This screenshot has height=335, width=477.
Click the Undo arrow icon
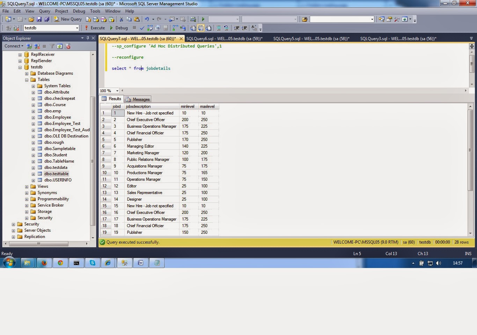147,19
